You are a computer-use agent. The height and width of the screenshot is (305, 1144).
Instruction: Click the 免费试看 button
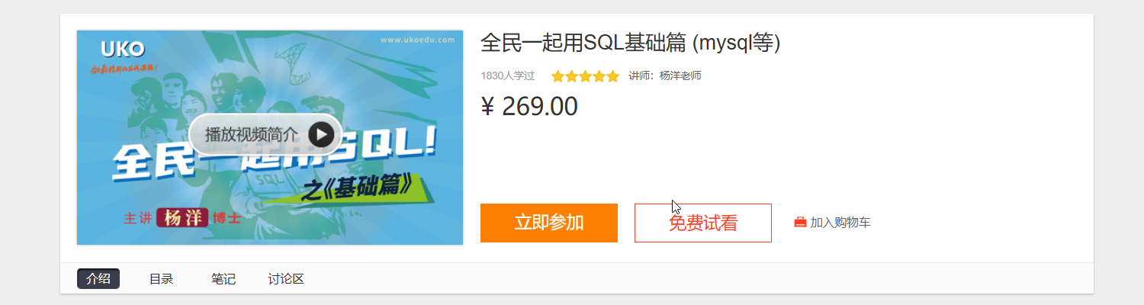pyautogui.click(x=703, y=223)
